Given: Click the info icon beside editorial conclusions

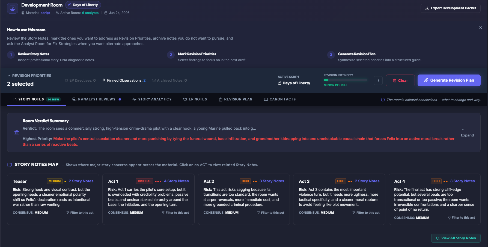Looking at the screenshot, I should (383, 100).
